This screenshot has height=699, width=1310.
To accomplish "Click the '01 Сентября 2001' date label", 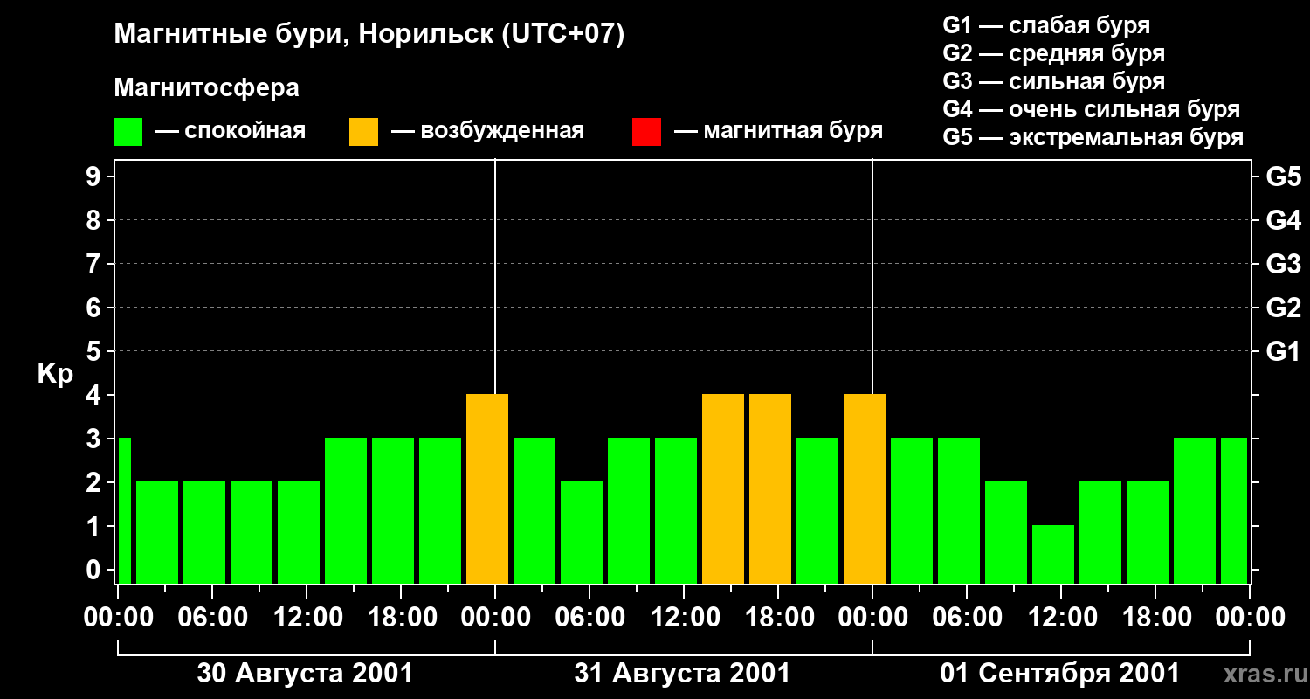I will pyautogui.click(x=1059, y=674).
